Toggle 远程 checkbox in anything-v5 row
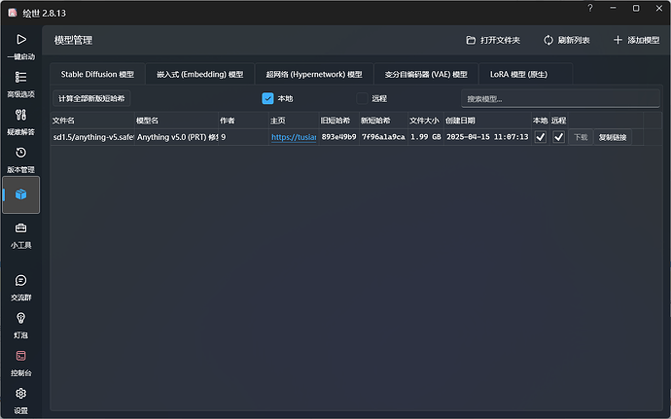 pos(558,137)
